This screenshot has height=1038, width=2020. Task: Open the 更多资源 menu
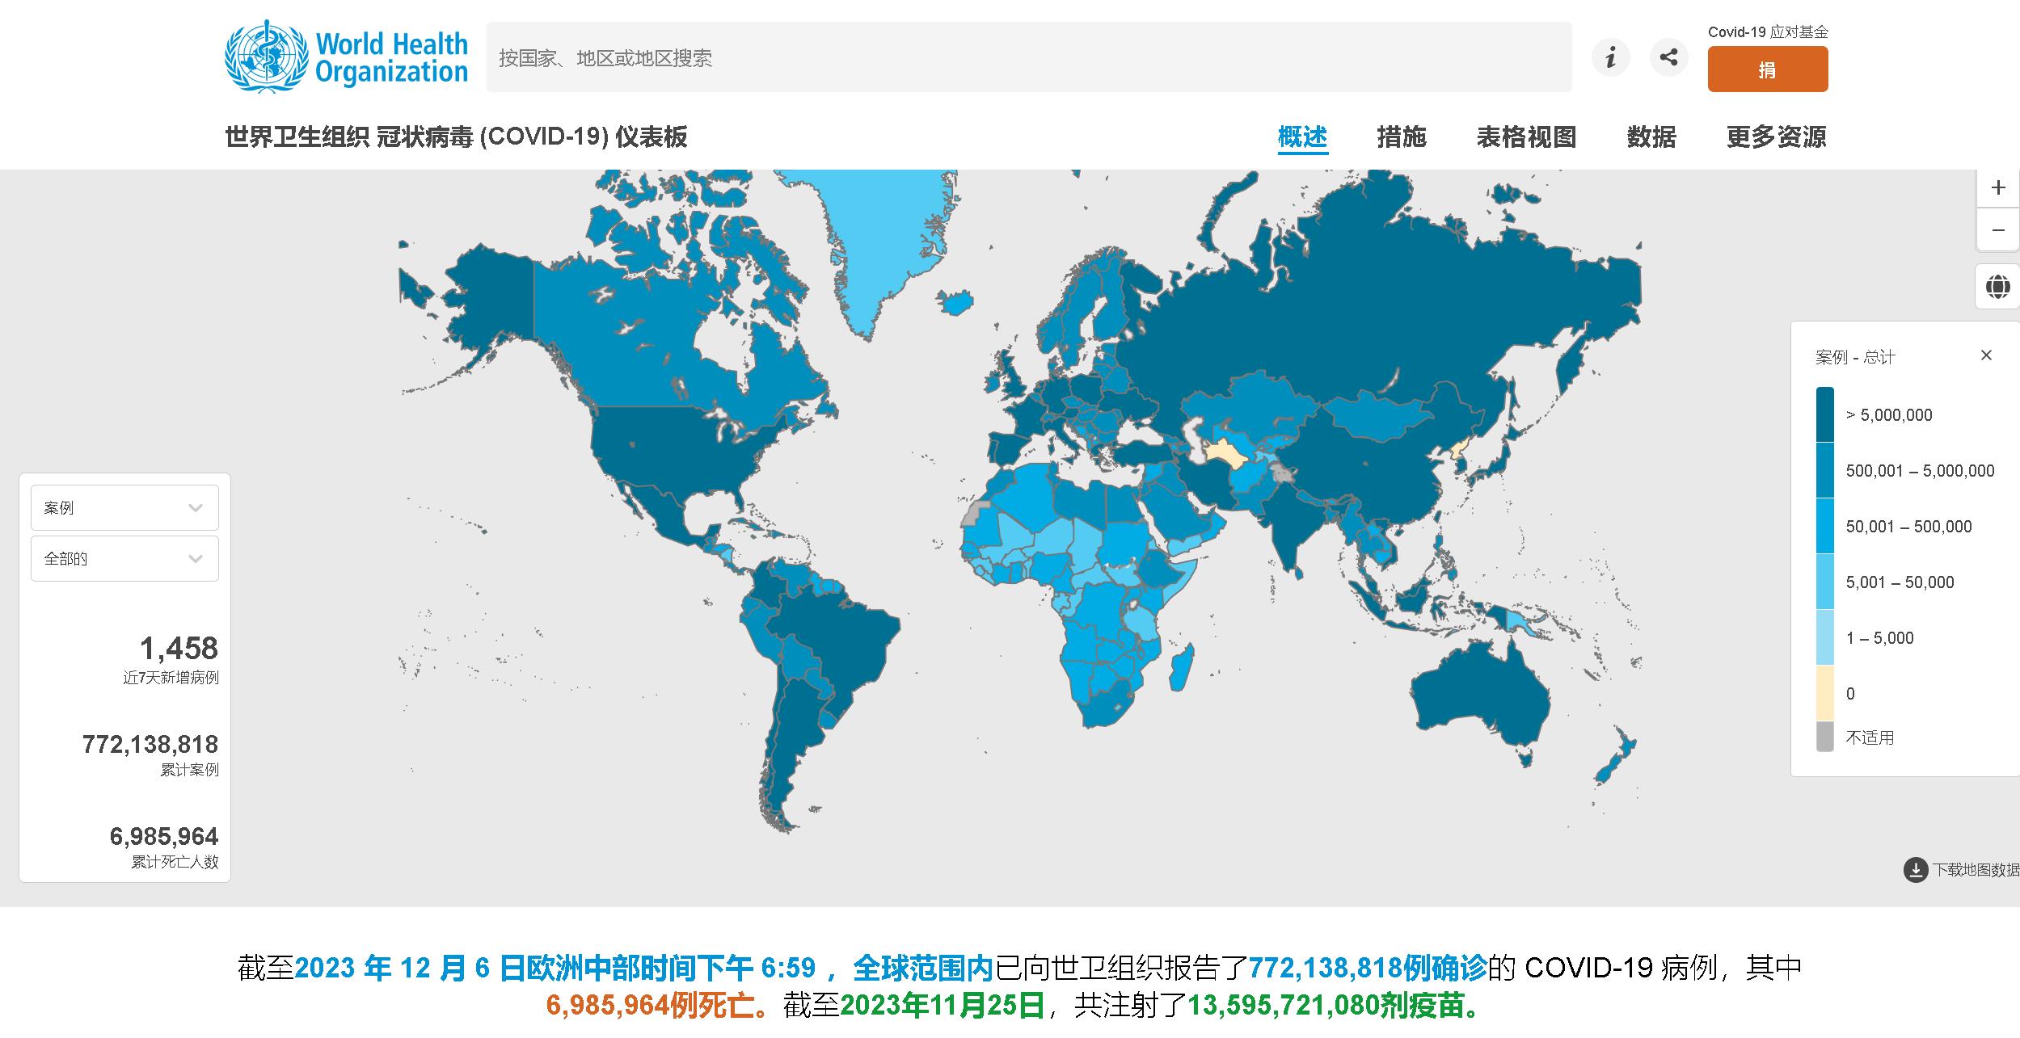click(1776, 137)
